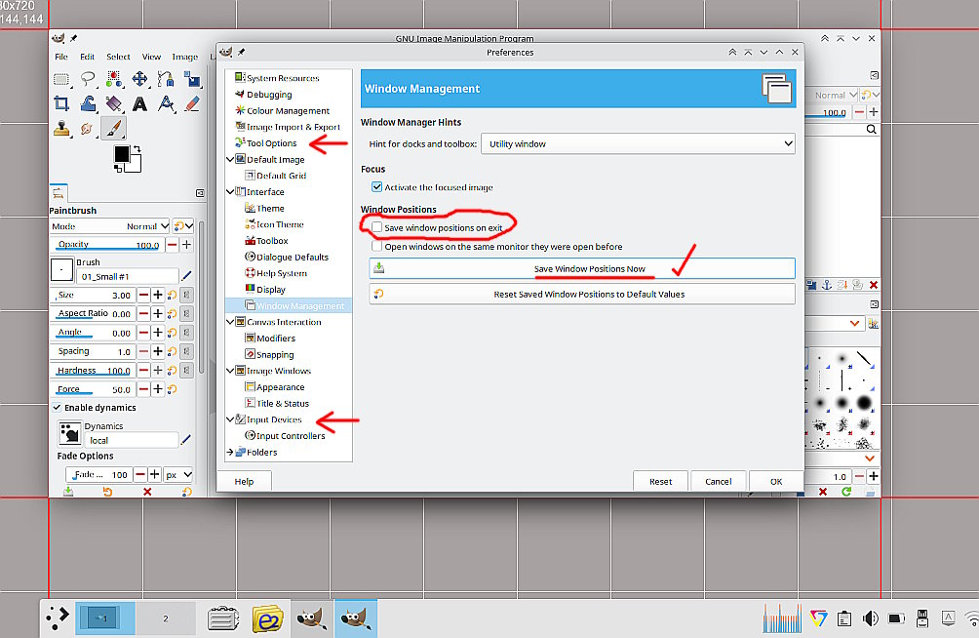Select the Paths tool
Viewport: 979px width, 638px height.
(x=166, y=79)
